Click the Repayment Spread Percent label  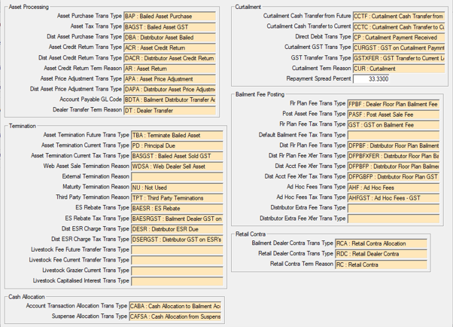pyautogui.click(x=318, y=78)
